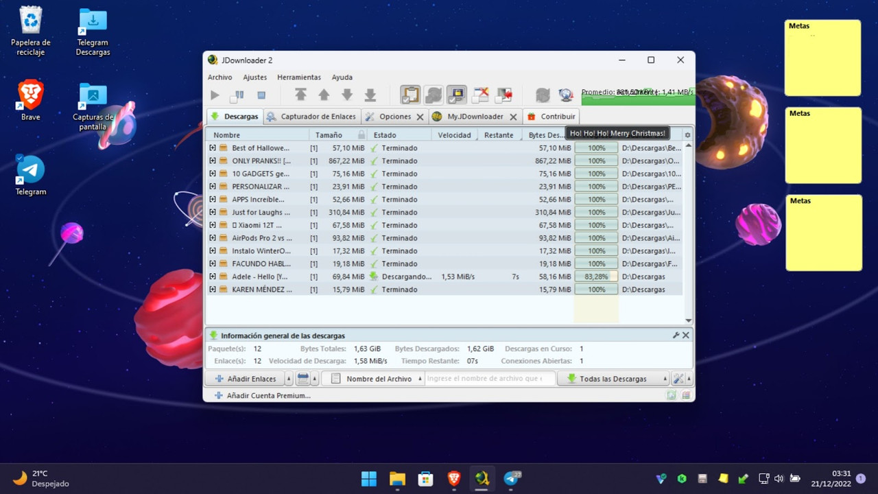Open overview panel settings wrench icon

[x=676, y=336]
